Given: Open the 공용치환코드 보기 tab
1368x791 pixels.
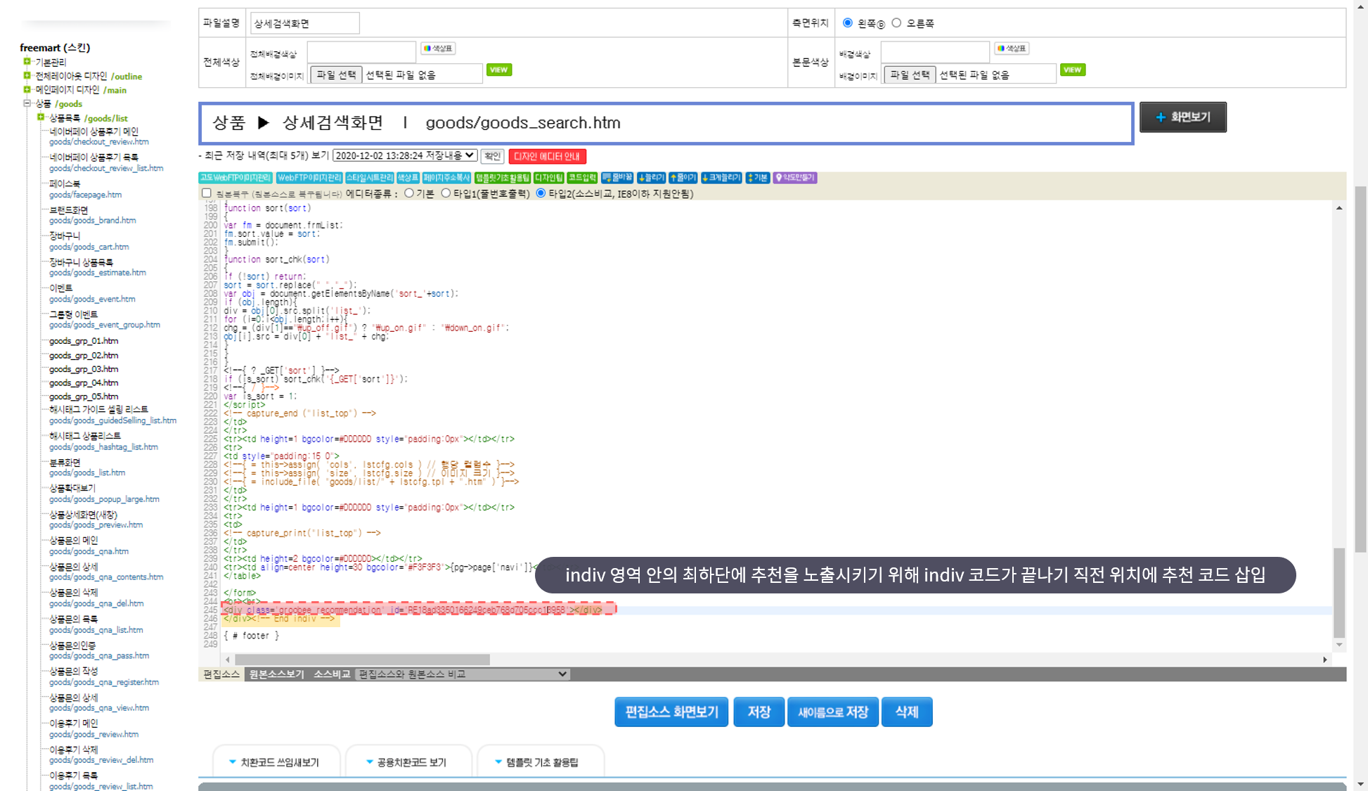Looking at the screenshot, I should pos(406,762).
